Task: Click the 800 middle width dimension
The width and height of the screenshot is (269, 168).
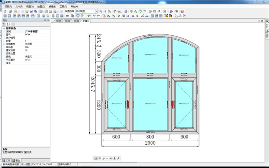Action: (x=150, y=137)
